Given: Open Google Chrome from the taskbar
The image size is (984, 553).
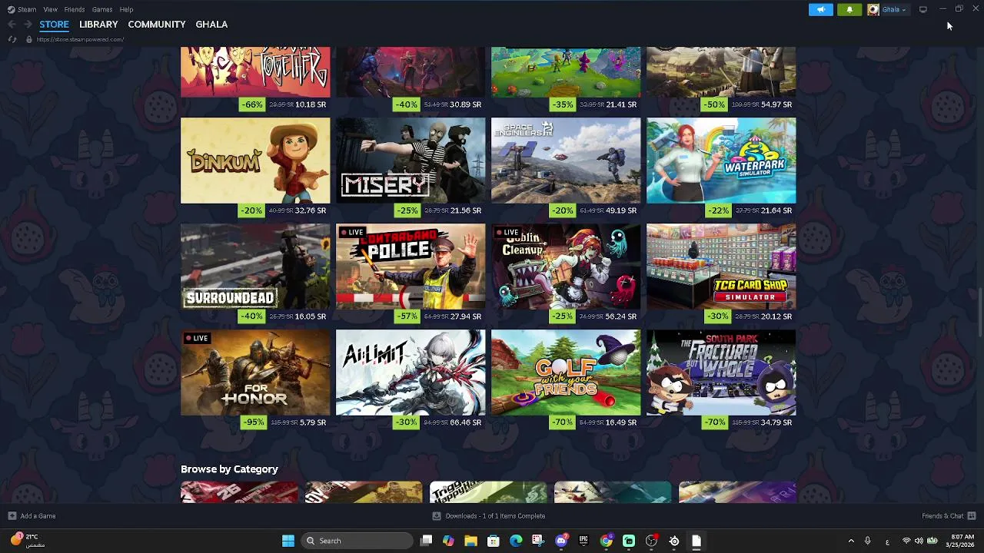Looking at the screenshot, I should (x=607, y=541).
